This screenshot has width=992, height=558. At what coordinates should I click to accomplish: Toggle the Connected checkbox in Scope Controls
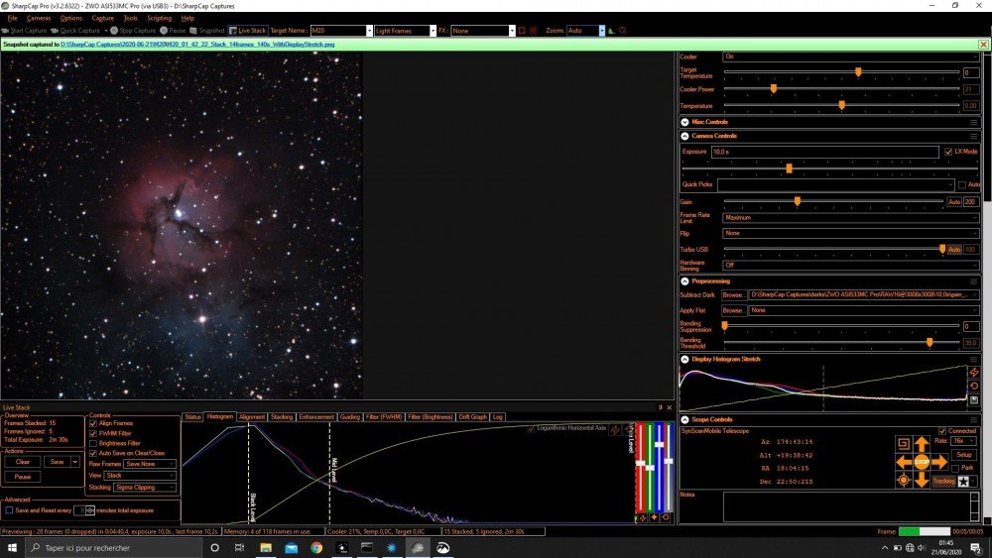942,431
